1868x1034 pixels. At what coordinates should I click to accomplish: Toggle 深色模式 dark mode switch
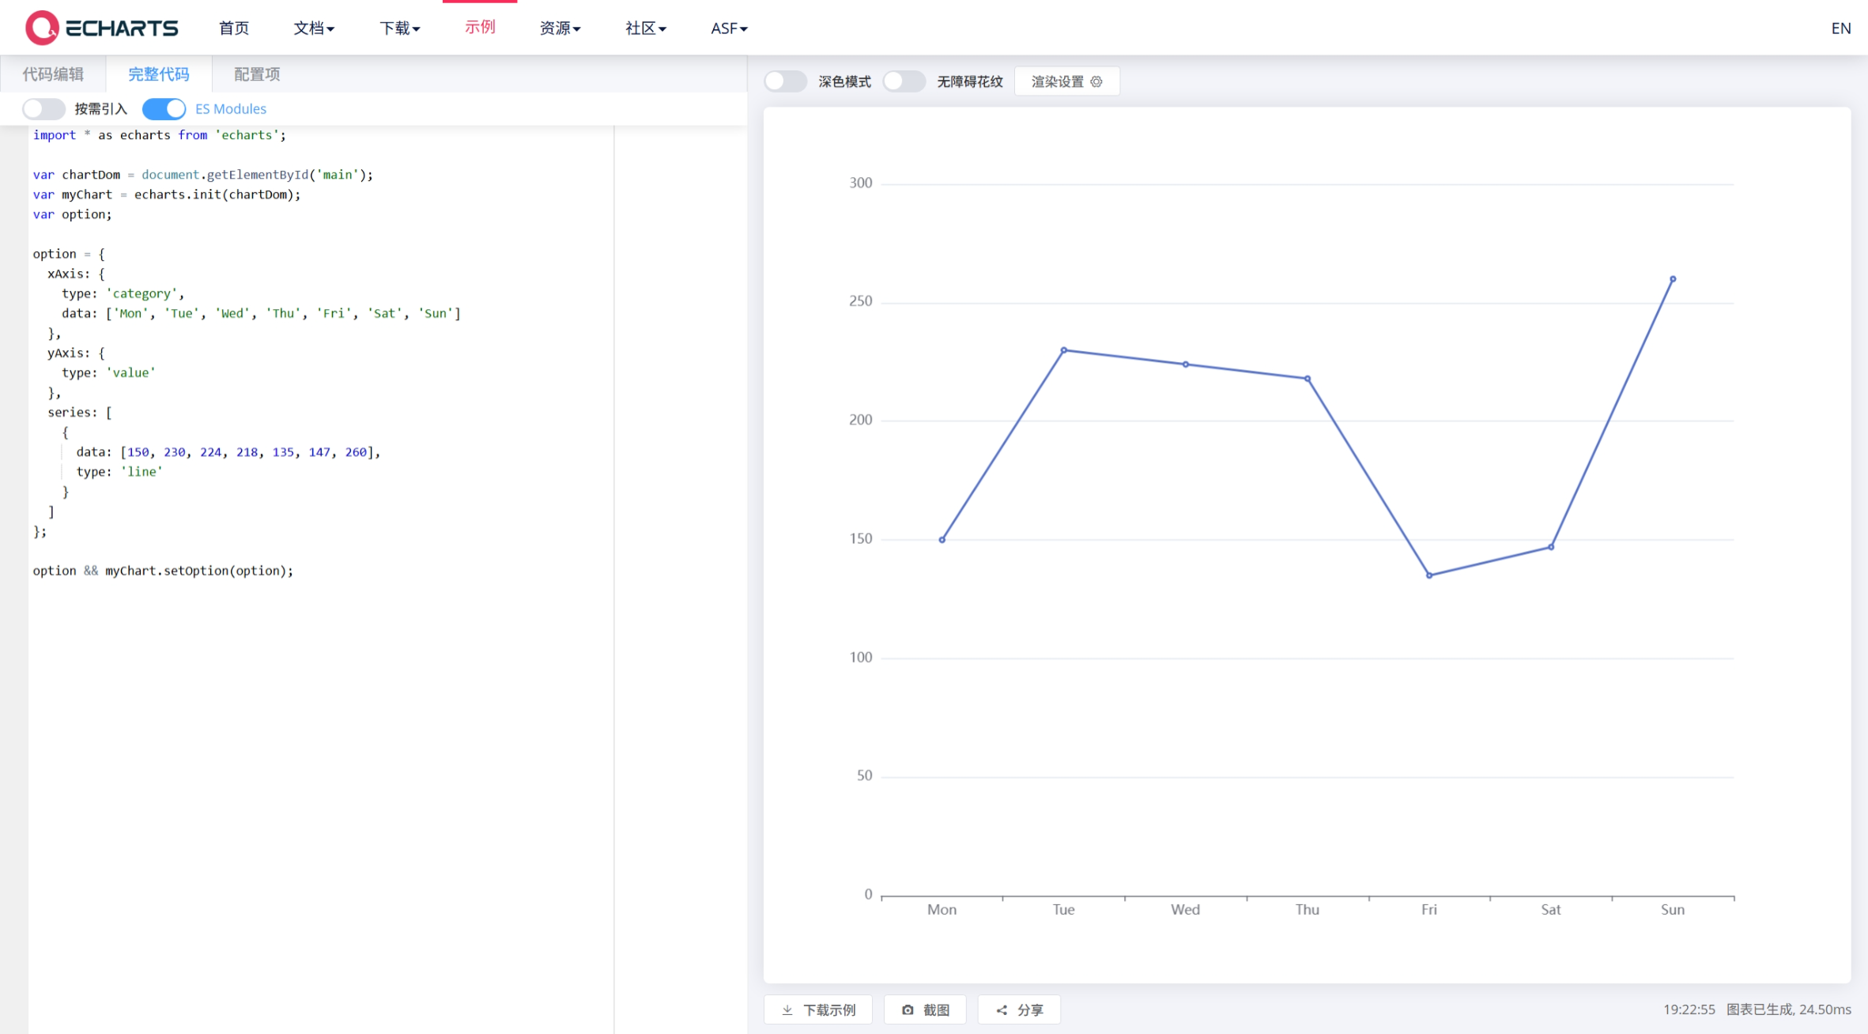(x=784, y=81)
